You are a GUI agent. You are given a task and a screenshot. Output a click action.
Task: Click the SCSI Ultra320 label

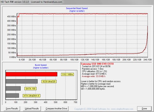click(49, 81)
